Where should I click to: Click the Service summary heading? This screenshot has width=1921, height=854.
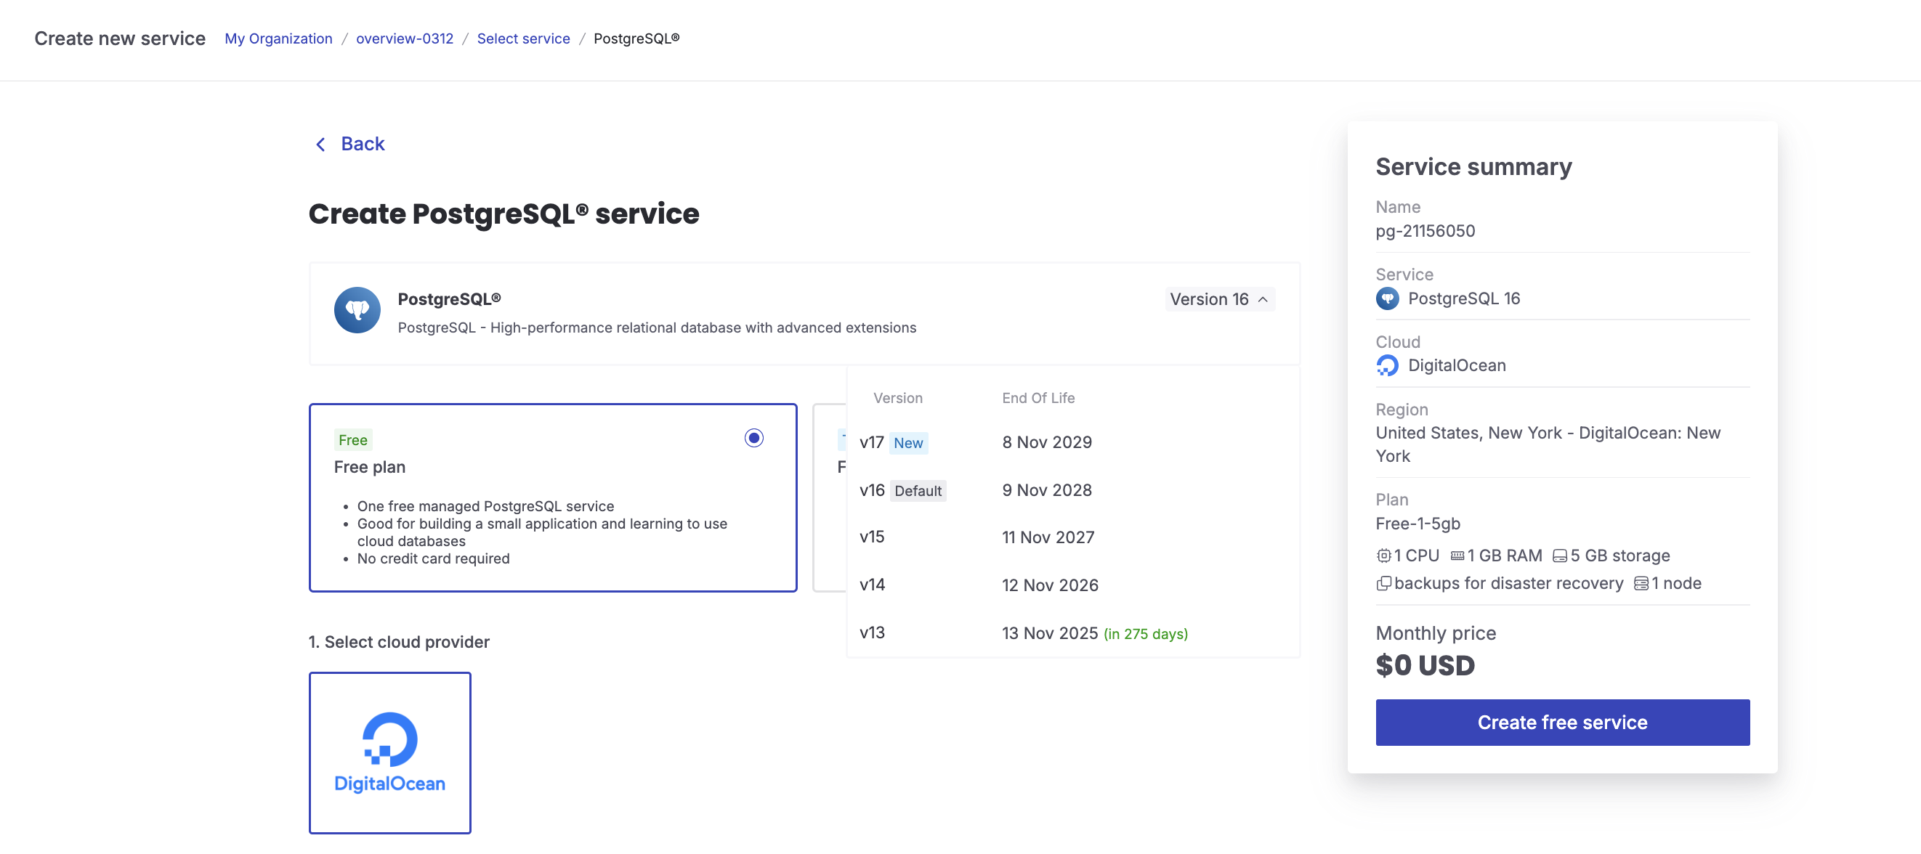tap(1473, 166)
